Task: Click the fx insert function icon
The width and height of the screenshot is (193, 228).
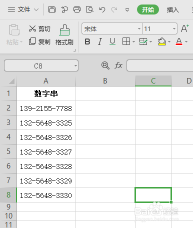Action: 118,65
